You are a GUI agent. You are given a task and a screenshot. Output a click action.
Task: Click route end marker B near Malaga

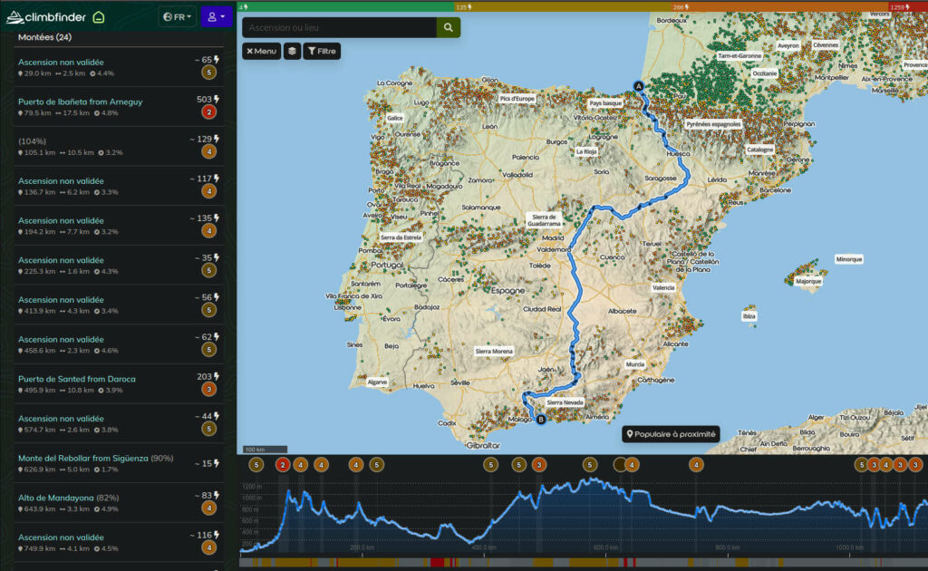pos(541,419)
